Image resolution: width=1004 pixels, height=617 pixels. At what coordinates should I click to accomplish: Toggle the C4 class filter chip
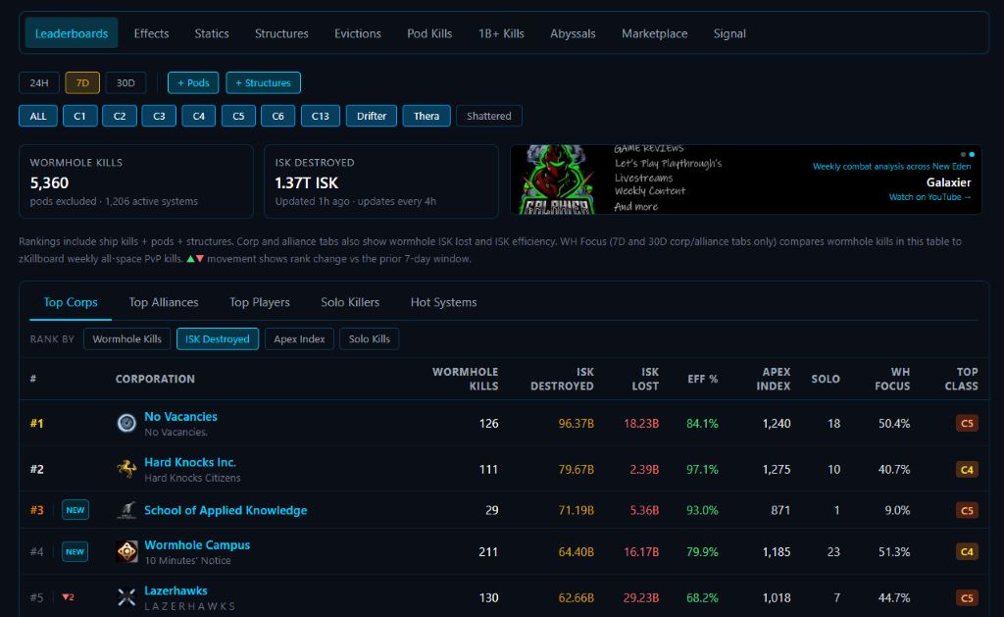[x=198, y=116]
